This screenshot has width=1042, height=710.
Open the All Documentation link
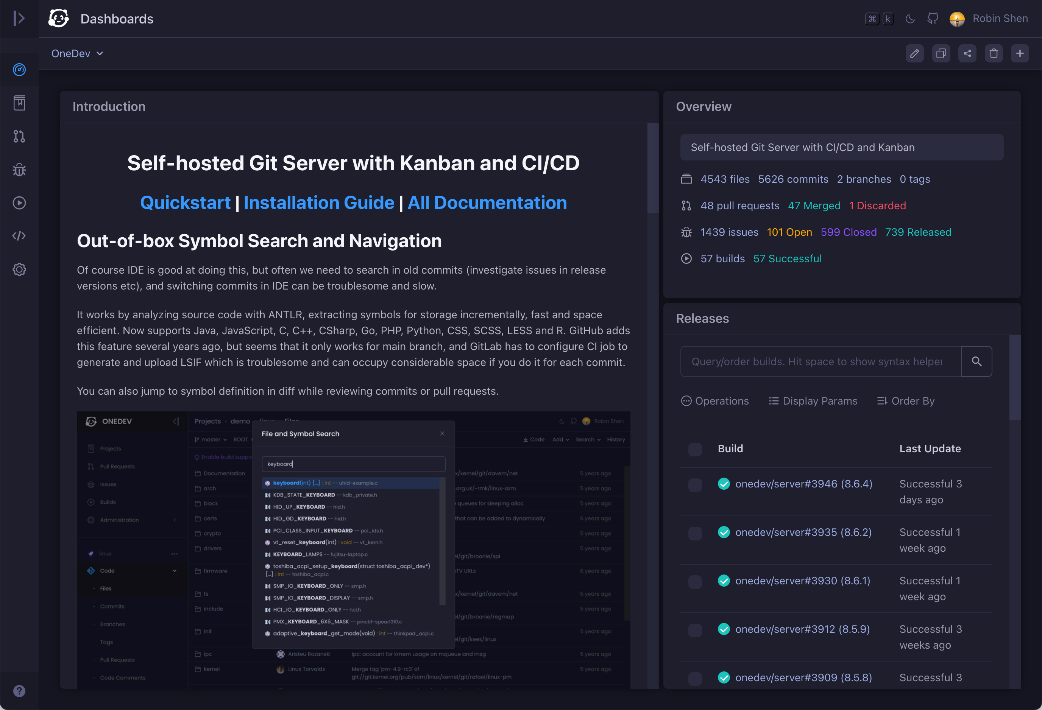point(487,202)
